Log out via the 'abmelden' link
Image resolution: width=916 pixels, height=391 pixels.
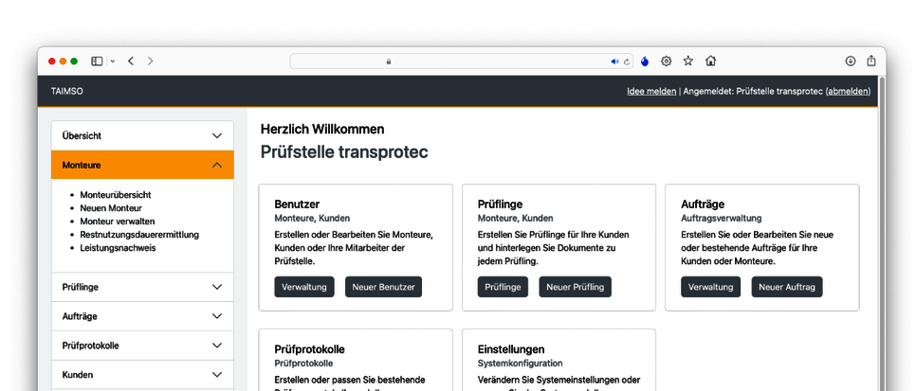coord(848,92)
